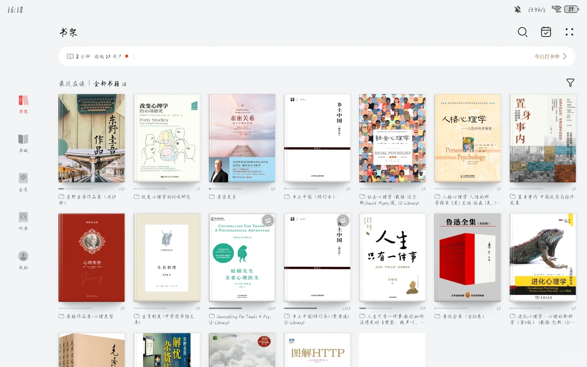The image size is (587, 367).
Task: Tap progress bar under 人生只有一件事
Action: [x=376, y=308]
